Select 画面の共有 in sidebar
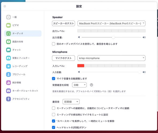158x133 pixels. pos(23,41)
